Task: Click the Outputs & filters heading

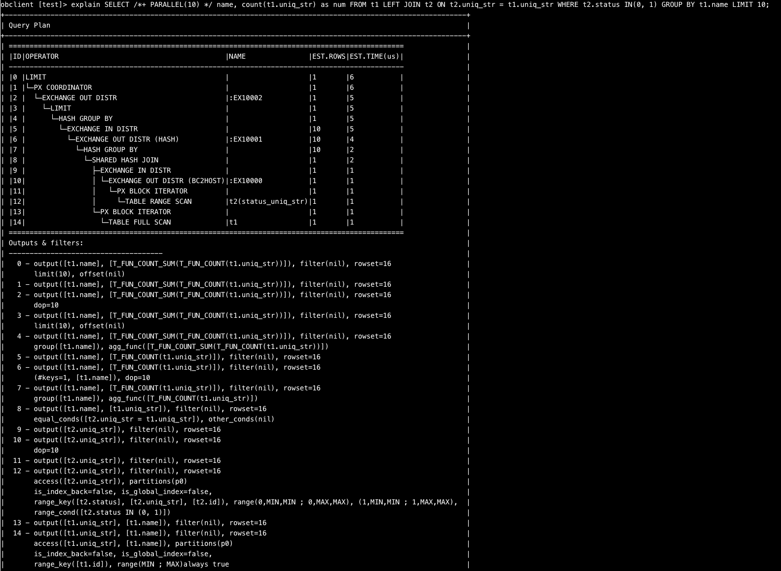Action: click(x=46, y=243)
